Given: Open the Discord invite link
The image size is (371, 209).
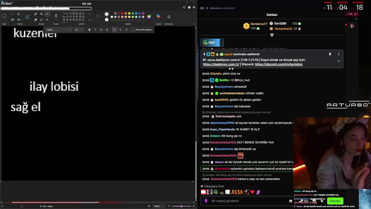Looking at the screenshot, I should 279,64.
